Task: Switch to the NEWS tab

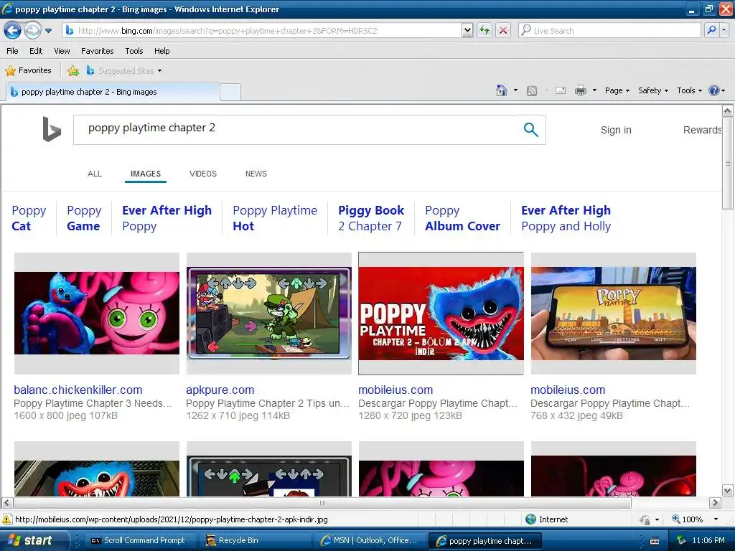Action: (x=256, y=174)
